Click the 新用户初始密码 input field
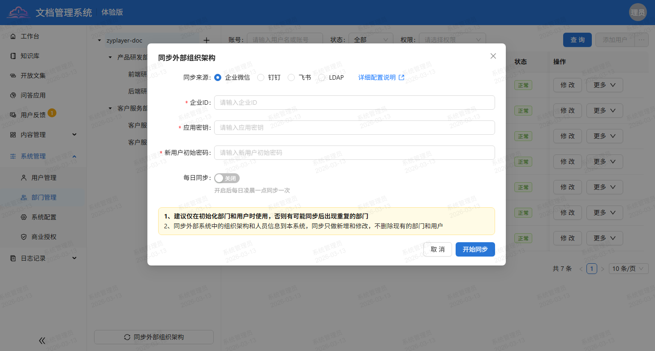 [354, 153]
